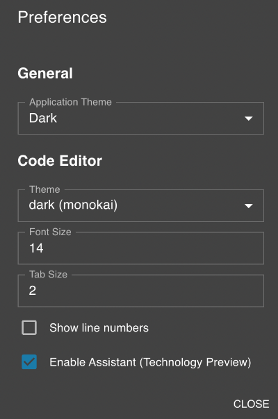Viewport: 278px width, 419px height.
Task: Click the font size value 14
Action: tap(36, 248)
